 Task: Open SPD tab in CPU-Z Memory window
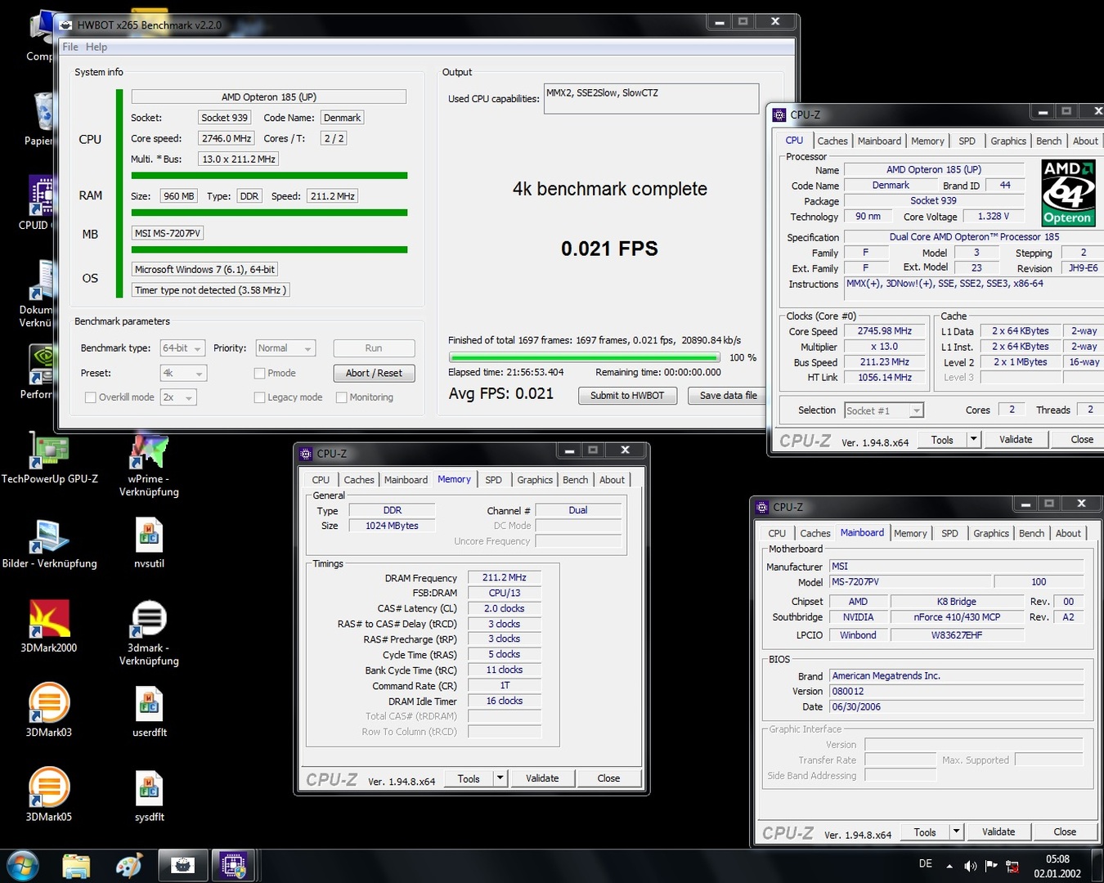pyautogui.click(x=493, y=480)
